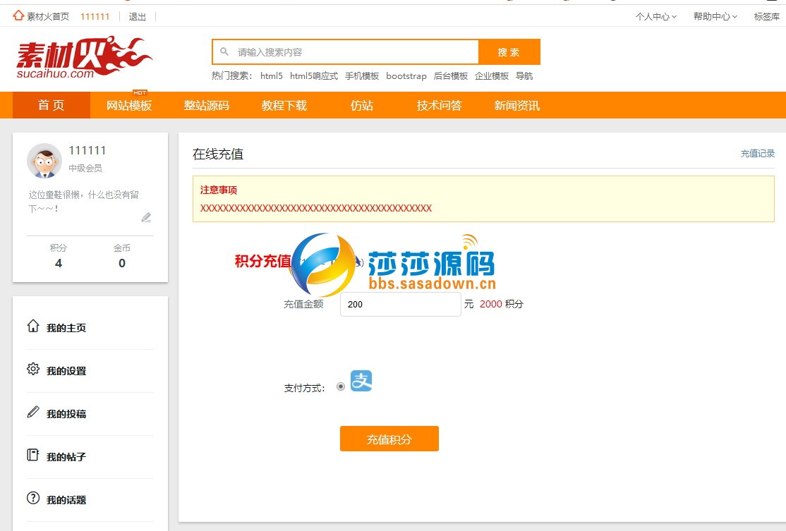Click the 中级会员 member level text
786x531 pixels.
click(x=85, y=169)
